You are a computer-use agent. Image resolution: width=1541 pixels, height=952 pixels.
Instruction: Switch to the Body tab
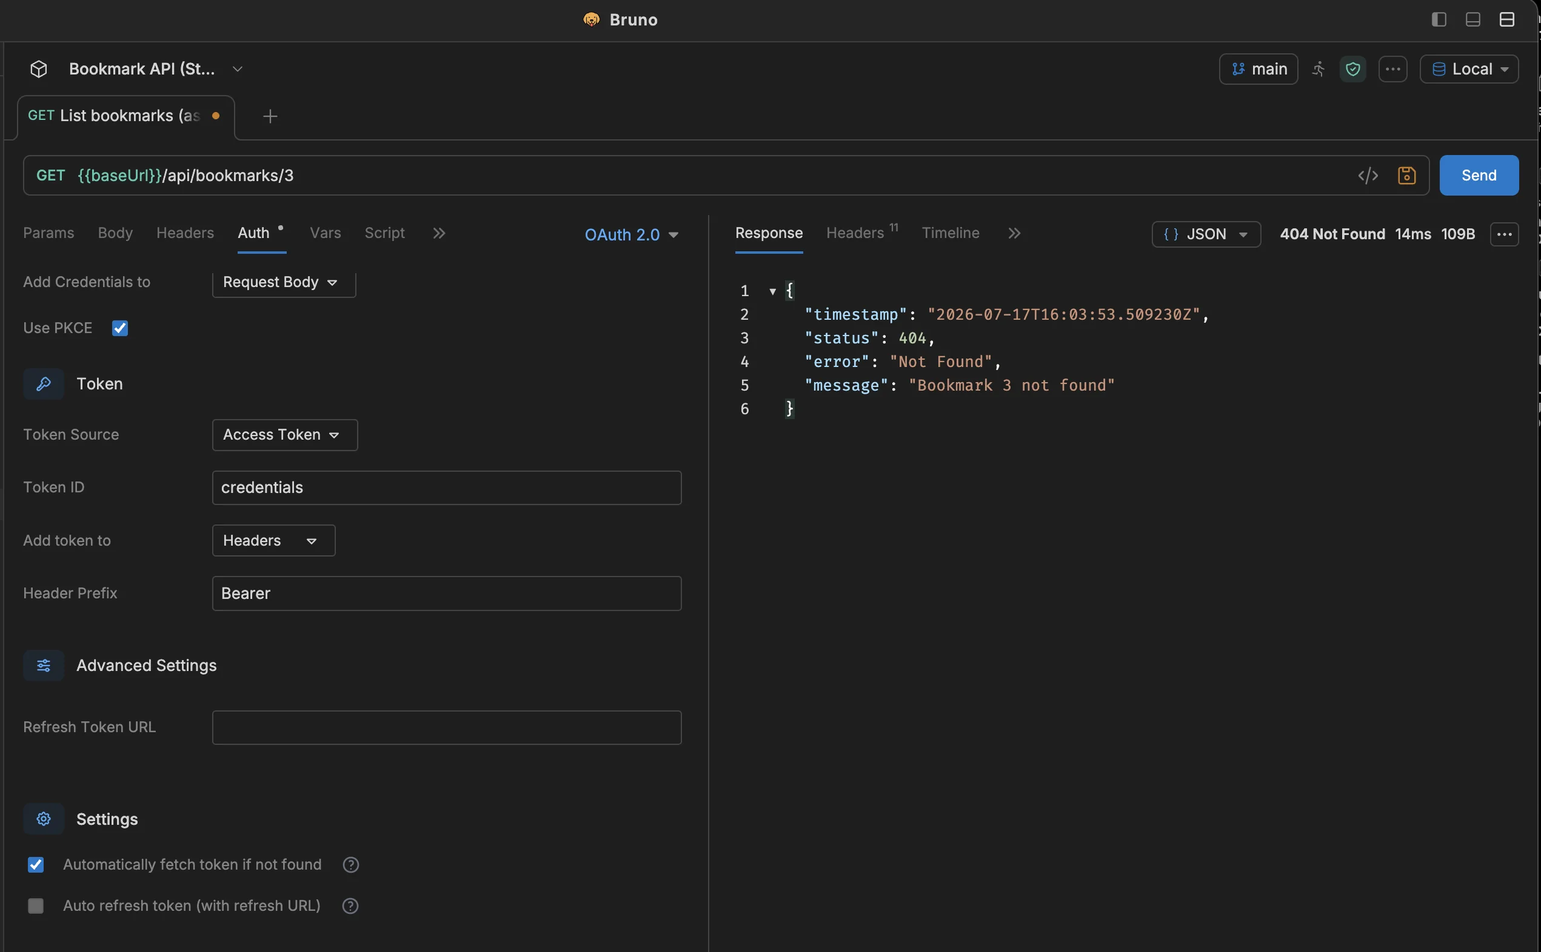115,233
